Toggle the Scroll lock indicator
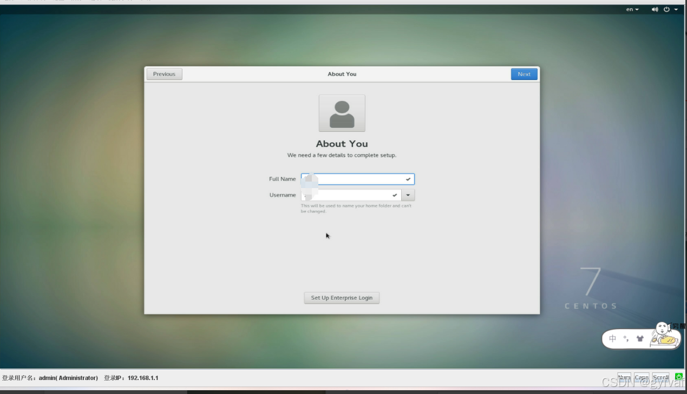Viewport: 687px width, 394px height. click(x=660, y=377)
